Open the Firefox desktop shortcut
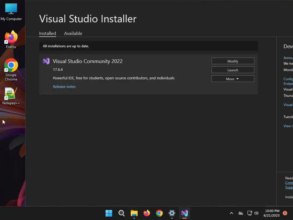The image size is (293, 220). (11, 40)
